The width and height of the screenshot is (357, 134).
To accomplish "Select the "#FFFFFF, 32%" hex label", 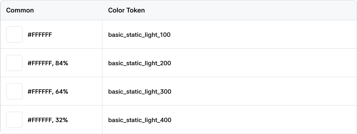I will pos(48,120).
